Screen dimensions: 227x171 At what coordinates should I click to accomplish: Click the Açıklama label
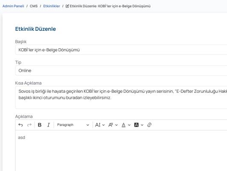click(x=24, y=116)
